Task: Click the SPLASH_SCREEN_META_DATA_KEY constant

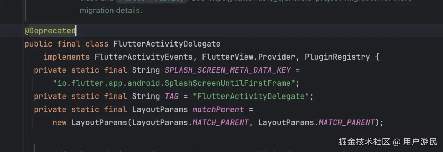Action: pos(228,70)
